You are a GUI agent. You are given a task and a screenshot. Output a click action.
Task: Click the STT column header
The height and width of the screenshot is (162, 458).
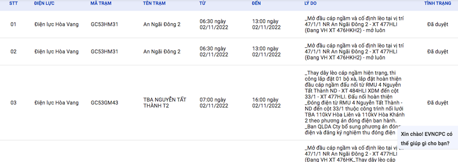(13, 4)
